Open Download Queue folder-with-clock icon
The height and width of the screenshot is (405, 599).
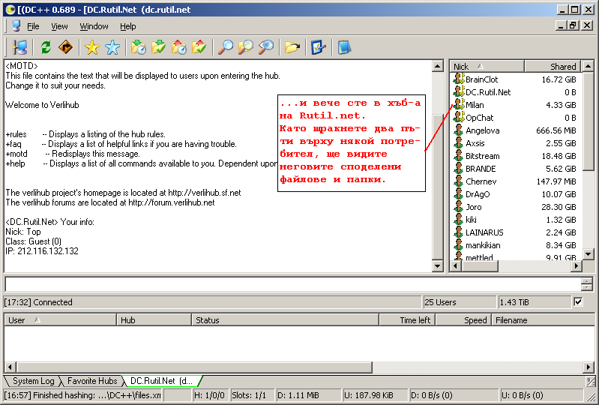click(x=138, y=47)
